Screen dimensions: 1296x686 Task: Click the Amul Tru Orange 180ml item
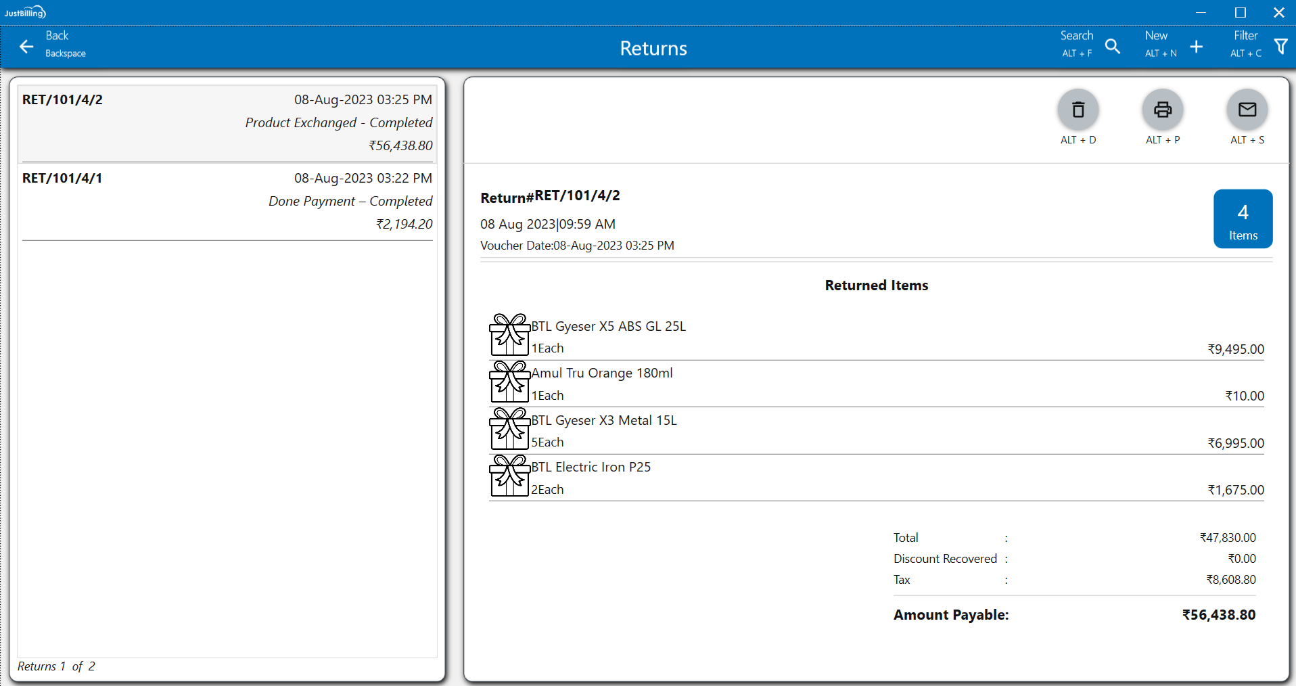[601, 373]
